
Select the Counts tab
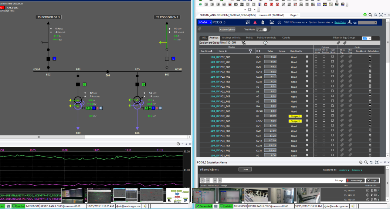click(286, 38)
